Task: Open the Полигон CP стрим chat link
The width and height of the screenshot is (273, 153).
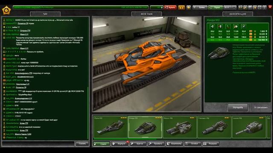Action: (26, 23)
